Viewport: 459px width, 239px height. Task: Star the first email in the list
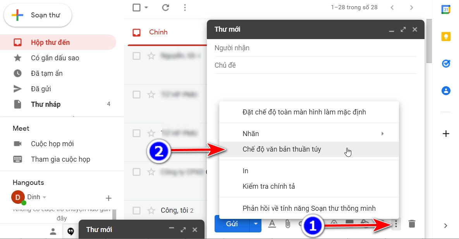(151, 56)
